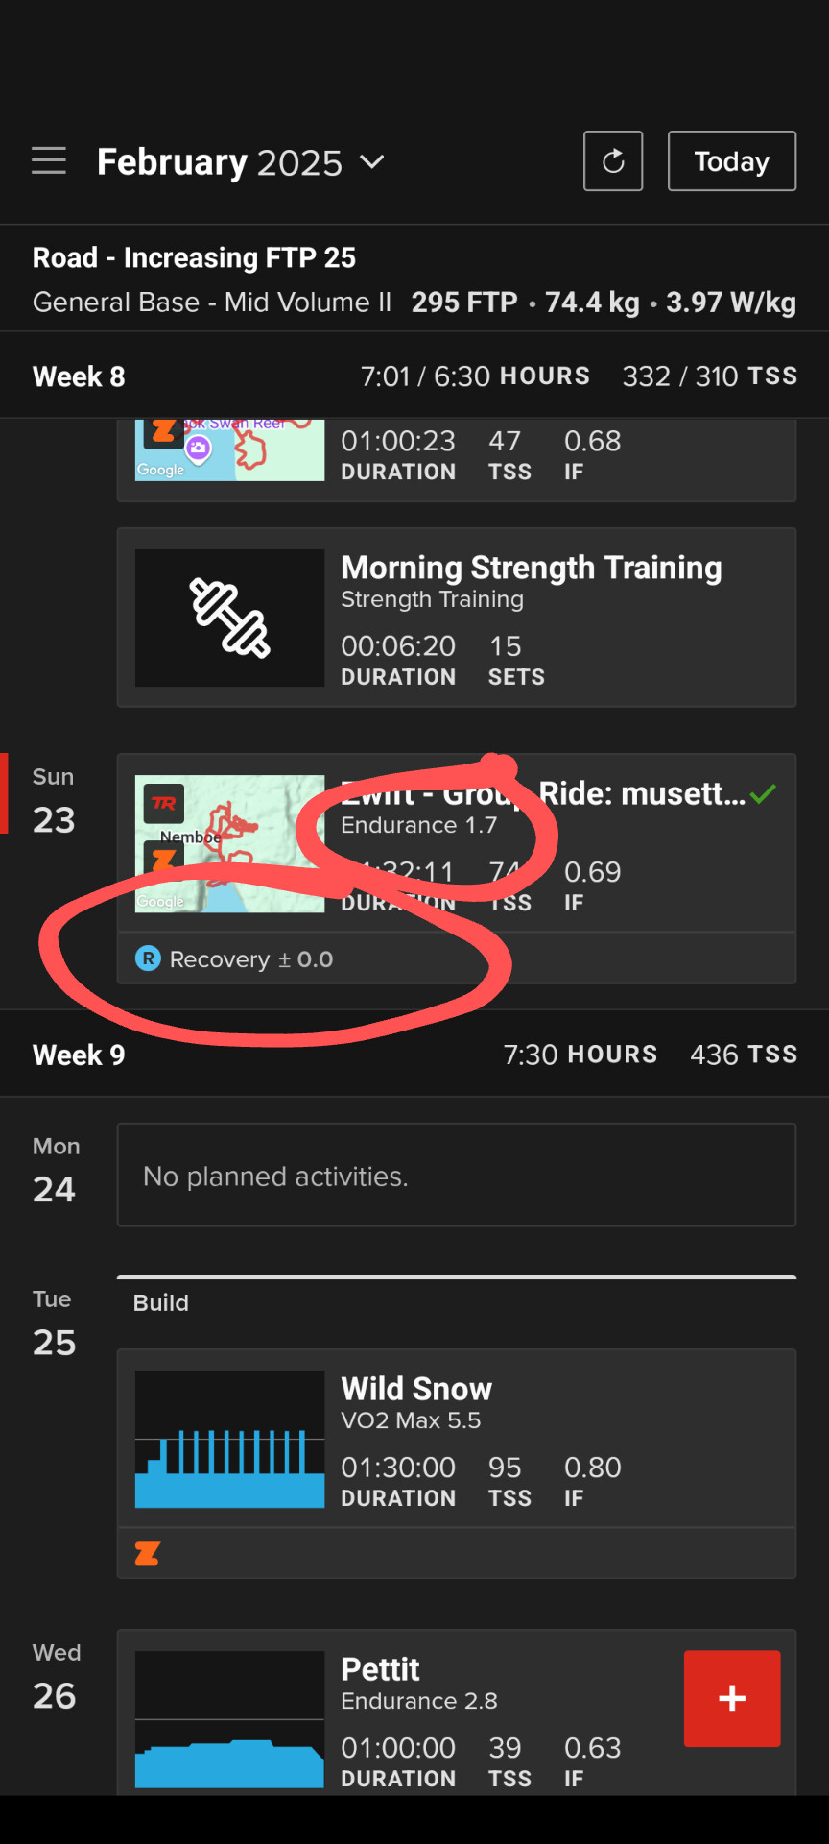This screenshot has height=1844, width=829.
Task: Click the calendar refresh icon
Action: tap(612, 160)
